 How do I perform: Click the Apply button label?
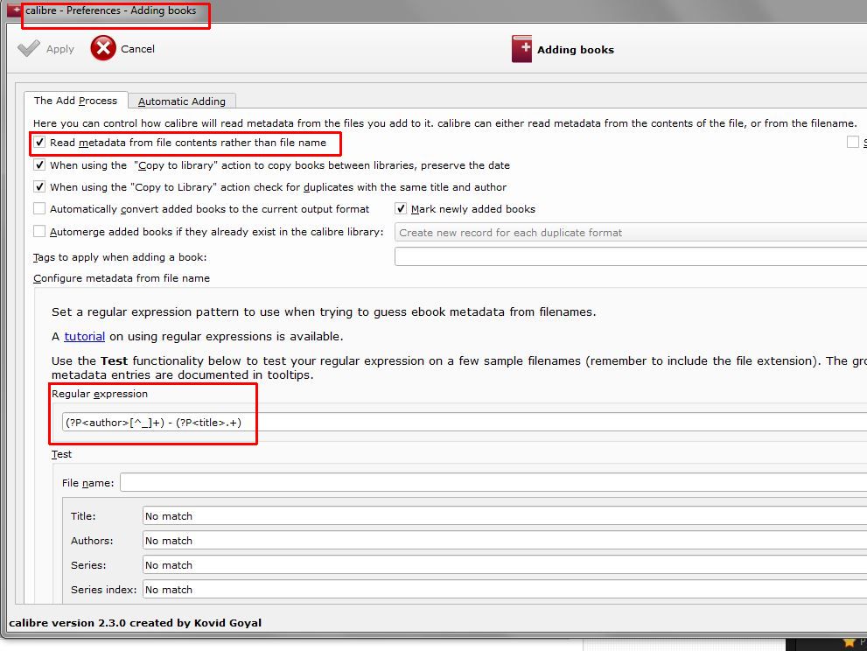click(60, 49)
